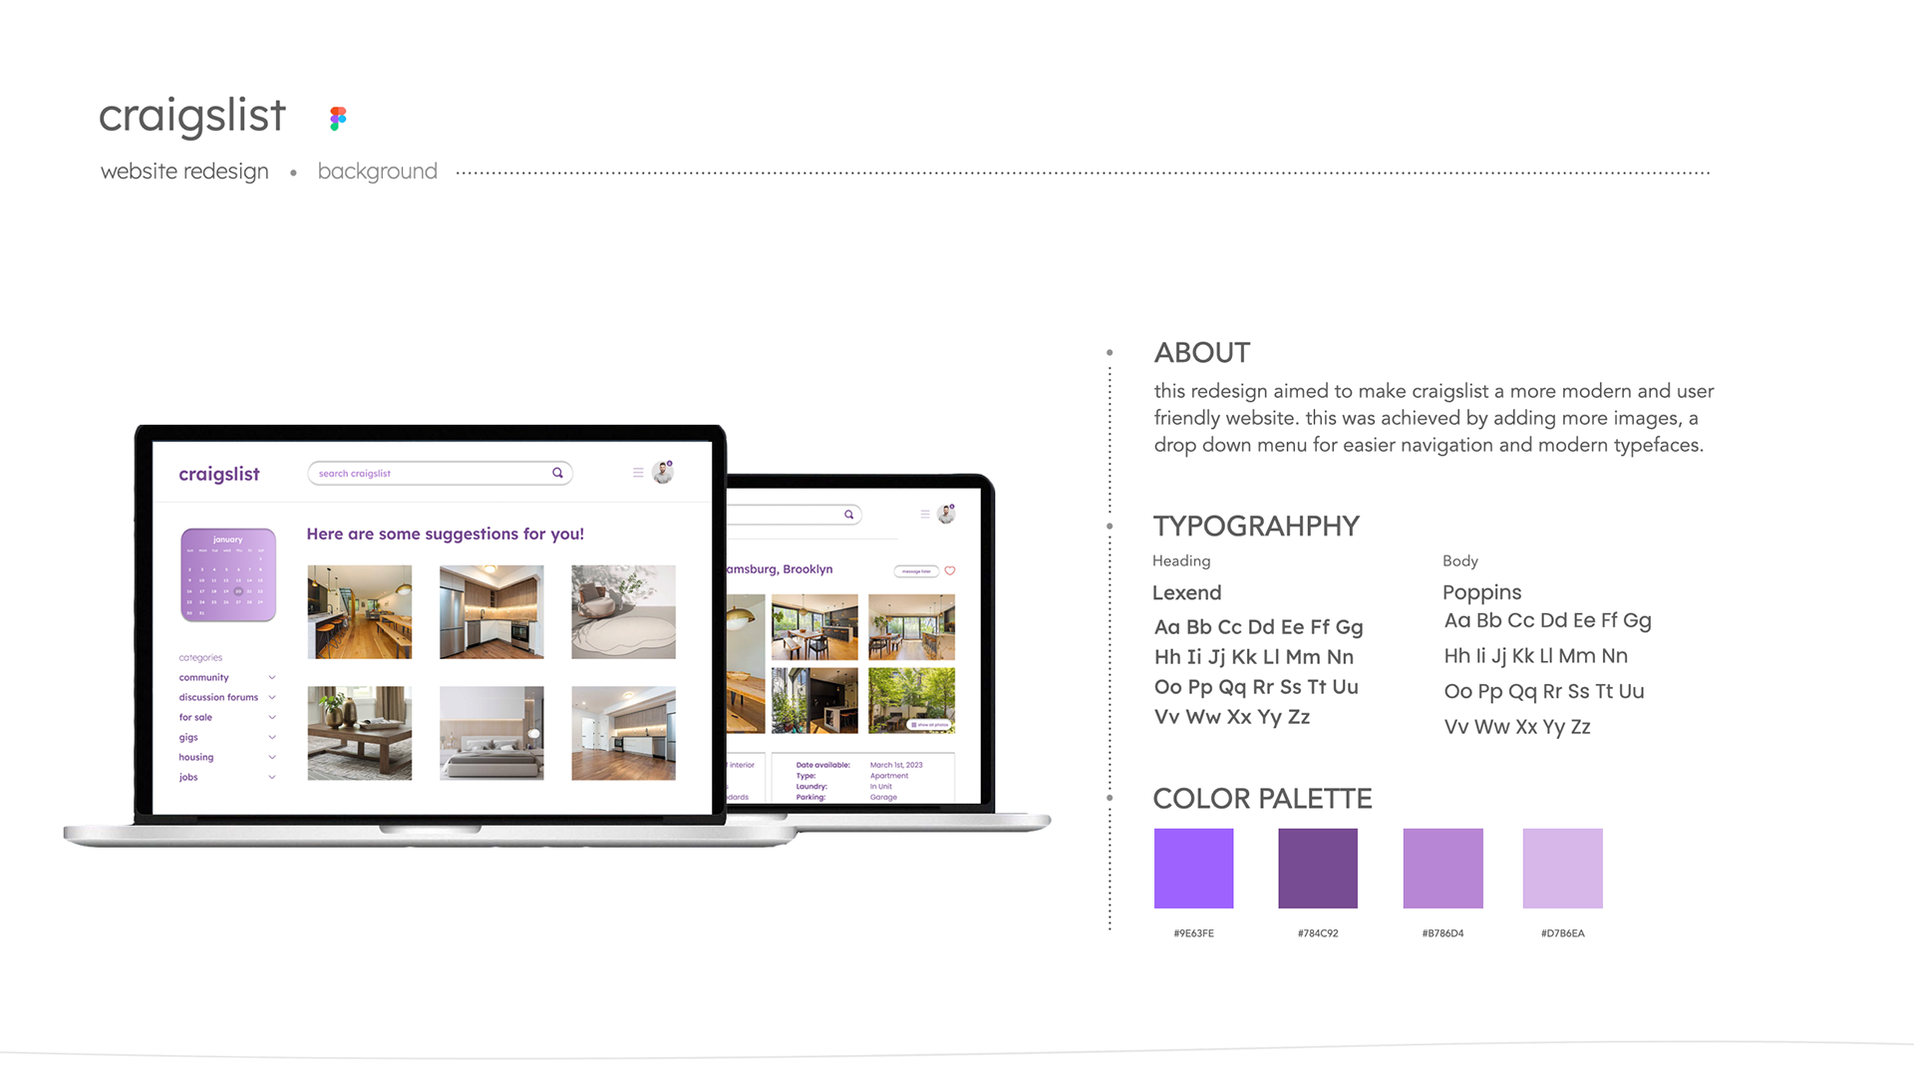This screenshot has height=1073, width=1914.
Task: Select the community category label
Action: pos(203,677)
